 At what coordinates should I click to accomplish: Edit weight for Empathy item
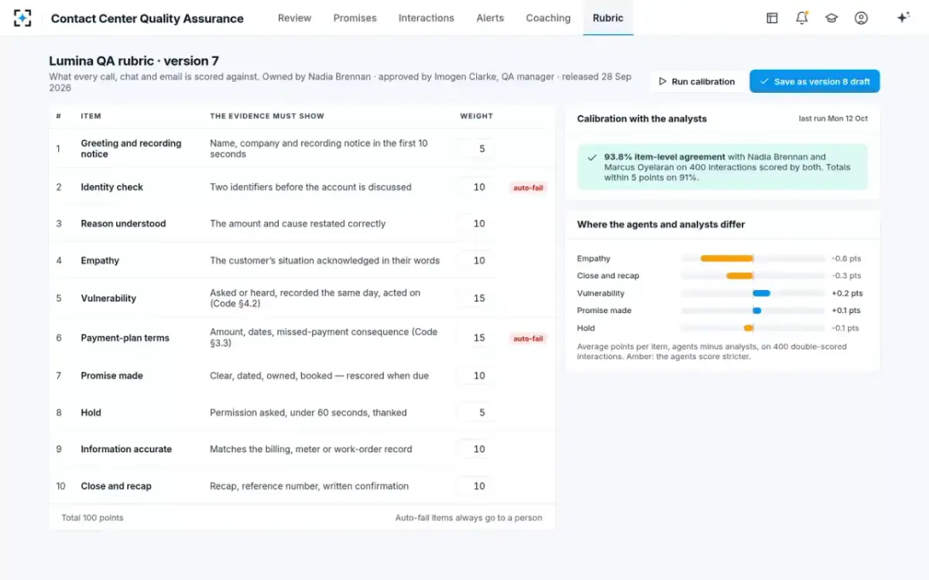pyautogui.click(x=475, y=261)
